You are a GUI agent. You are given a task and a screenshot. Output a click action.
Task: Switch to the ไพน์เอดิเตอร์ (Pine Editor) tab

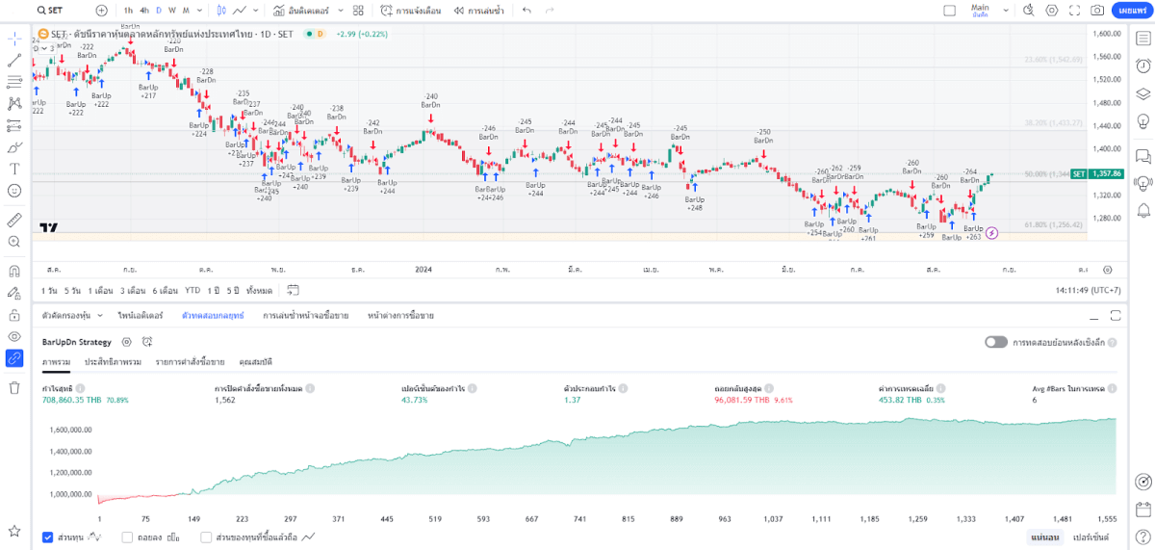coord(141,315)
